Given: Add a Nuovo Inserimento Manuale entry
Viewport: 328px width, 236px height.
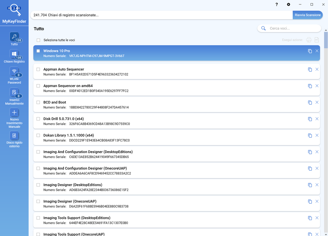Looking at the screenshot, I should [x=14, y=118].
